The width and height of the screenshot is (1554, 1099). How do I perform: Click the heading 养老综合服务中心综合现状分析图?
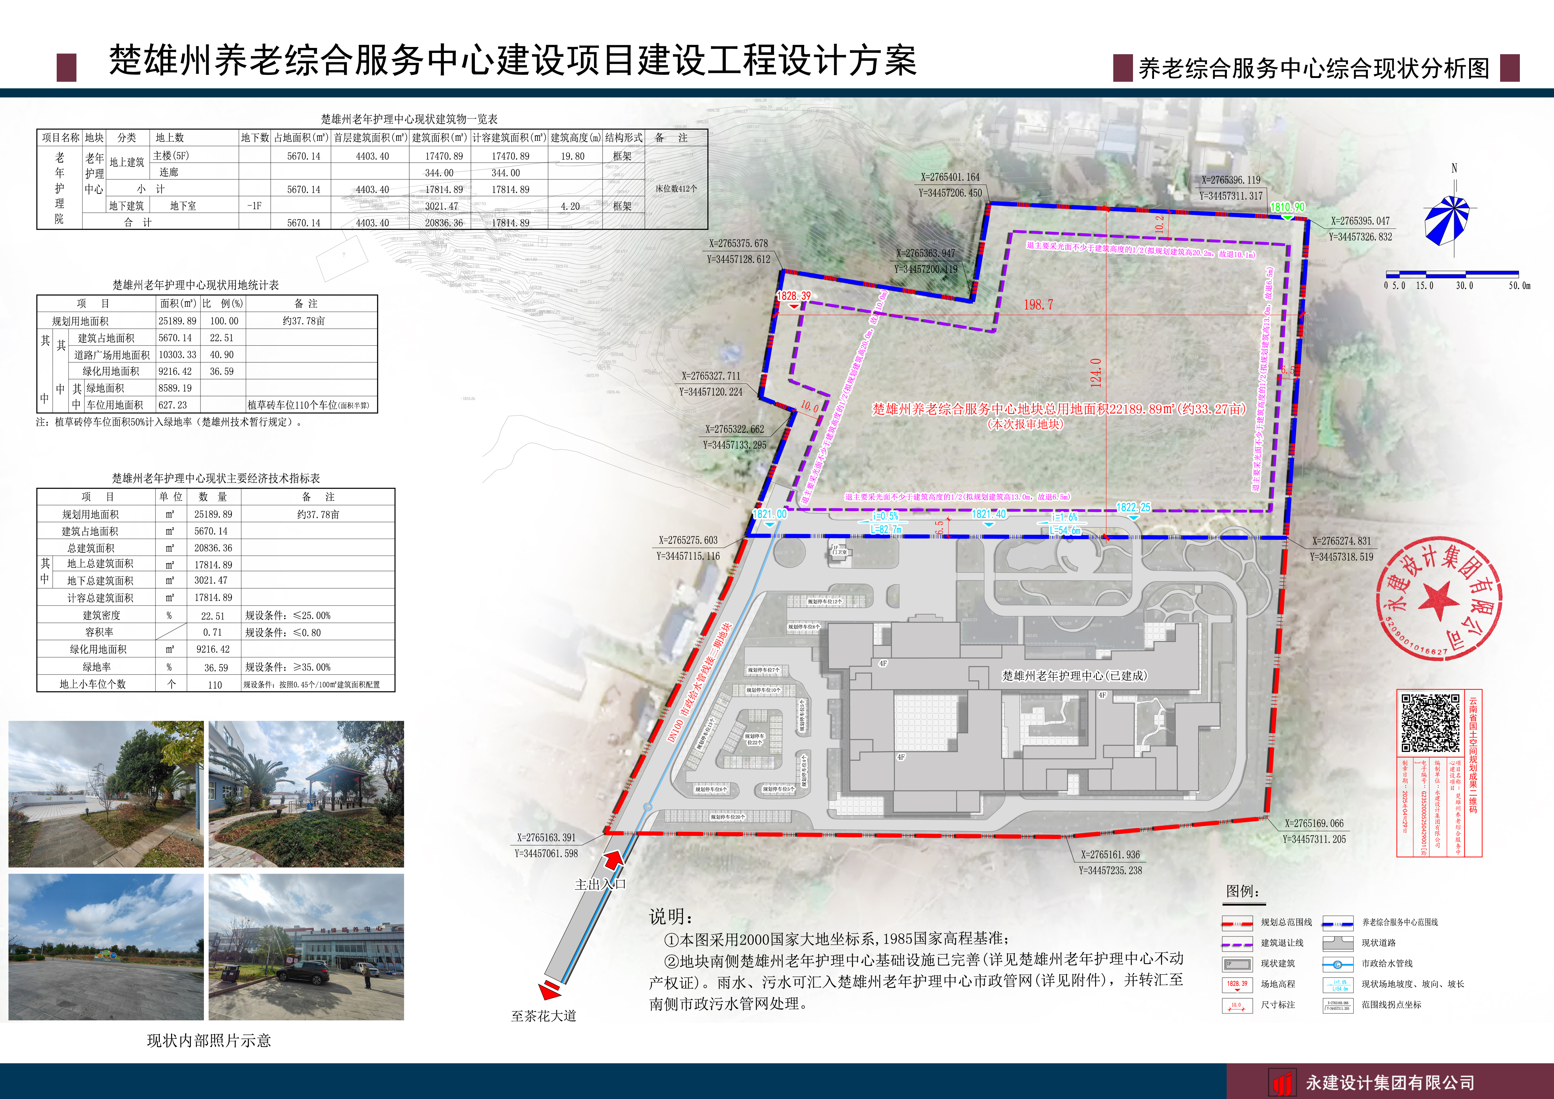pyautogui.click(x=1314, y=68)
